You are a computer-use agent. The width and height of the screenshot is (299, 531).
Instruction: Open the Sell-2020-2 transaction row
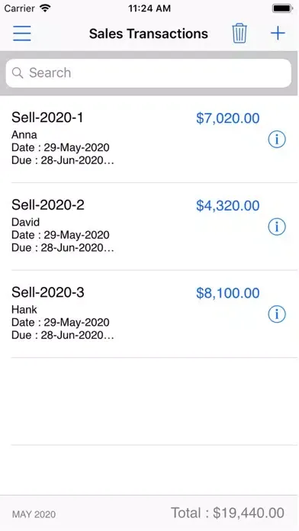coord(149,227)
